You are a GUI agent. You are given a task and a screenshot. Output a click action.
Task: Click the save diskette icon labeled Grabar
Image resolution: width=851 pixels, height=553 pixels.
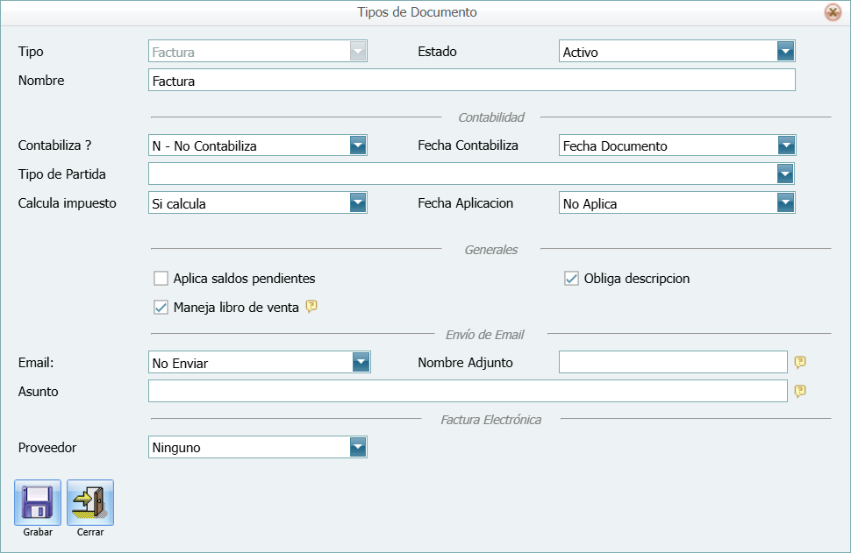[37, 500]
